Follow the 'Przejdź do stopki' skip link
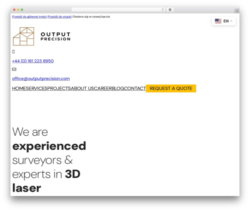The height and width of the screenshot is (211, 250). [59, 16]
